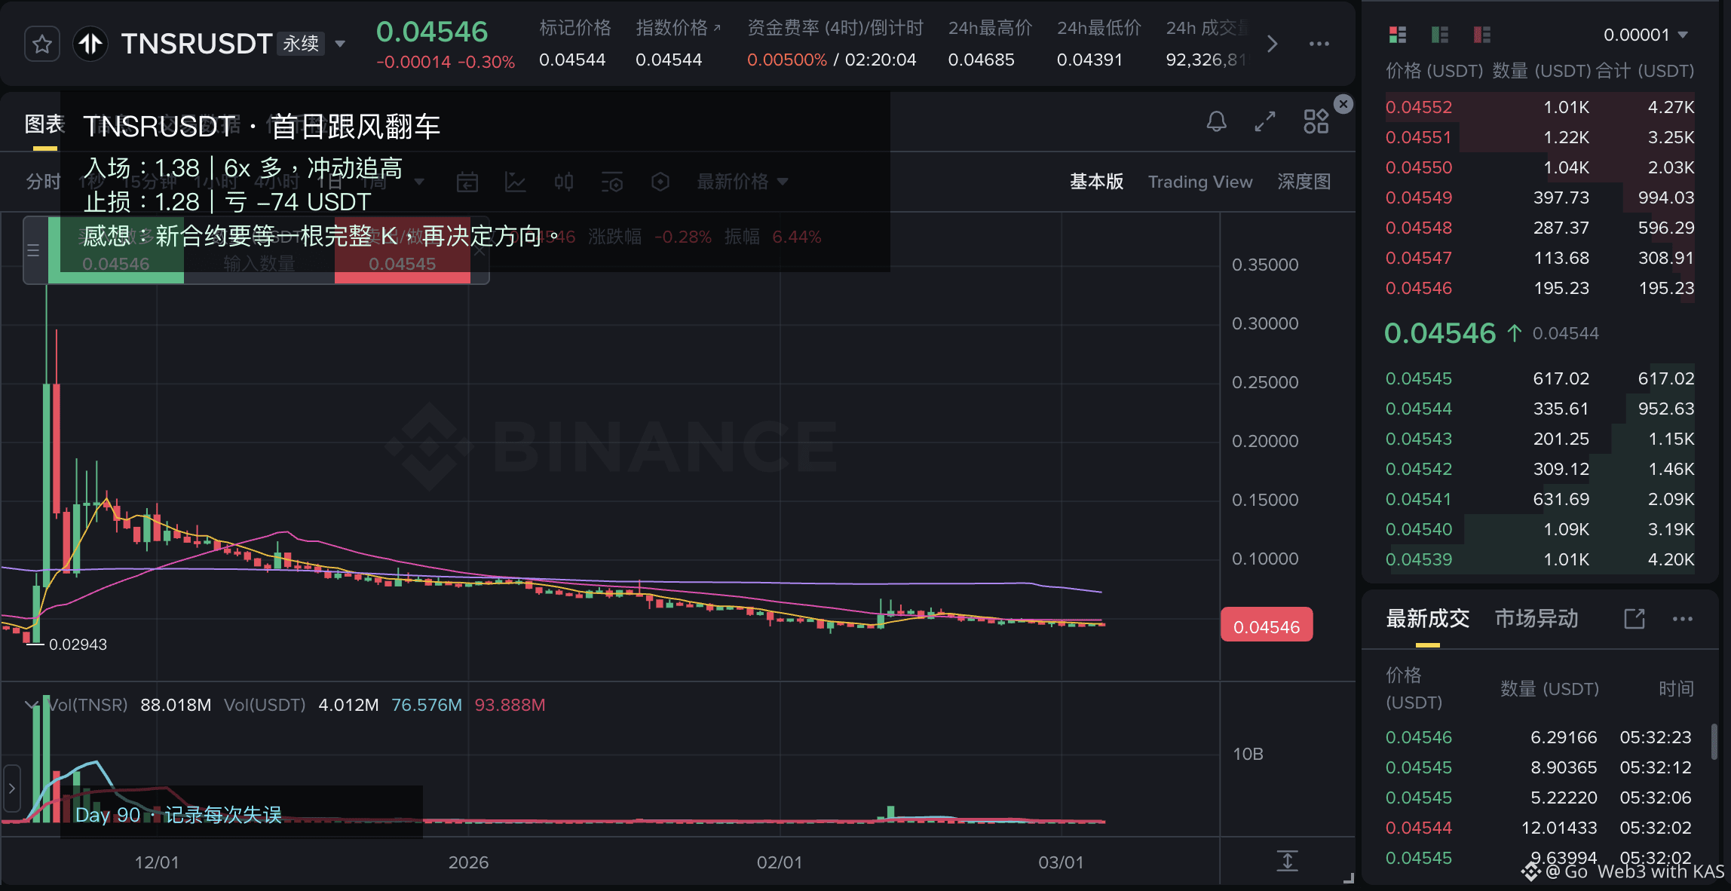Change the candlestick chart style

(x=564, y=182)
